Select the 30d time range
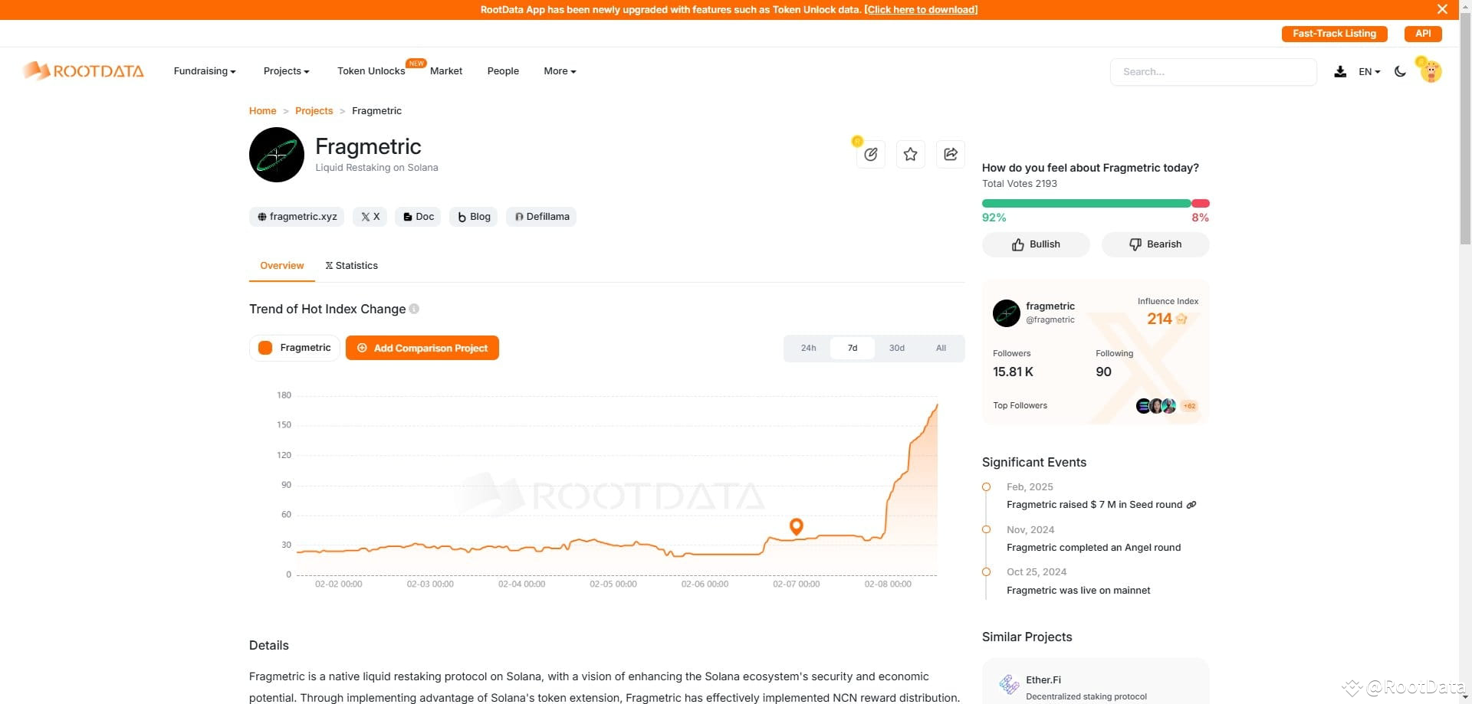Image resolution: width=1472 pixels, height=704 pixels. [x=896, y=347]
